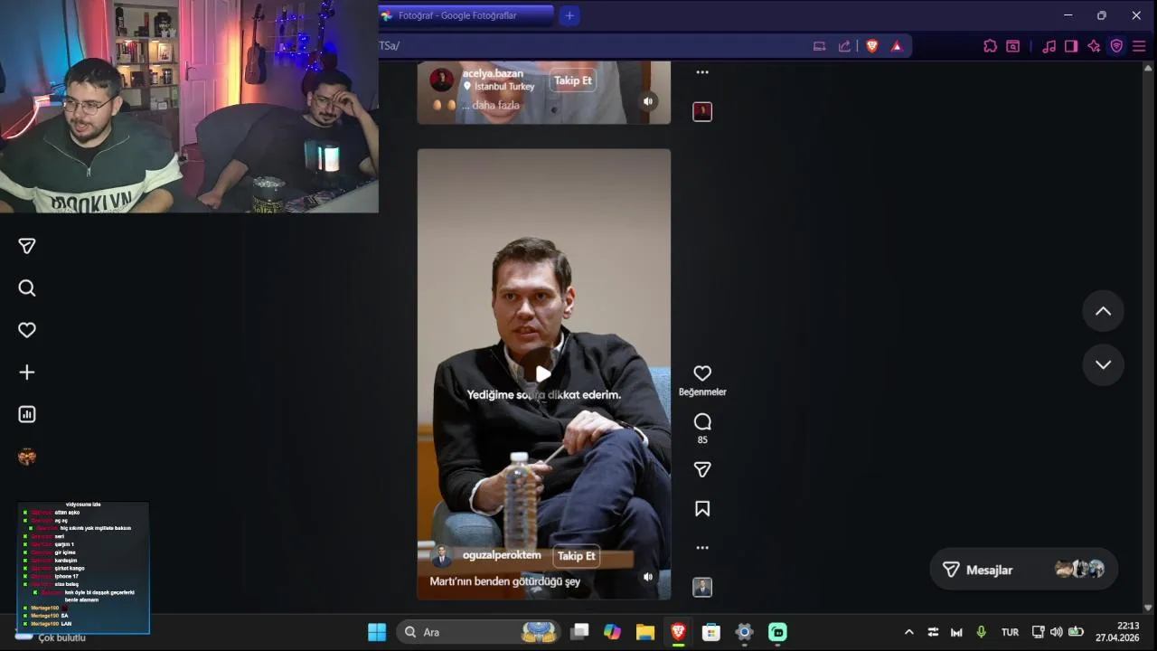This screenshot has width=1157, height=651.
Task: Save the oguzalperoktem reel with bookmark icon
Action: click(x=702, y=509)
